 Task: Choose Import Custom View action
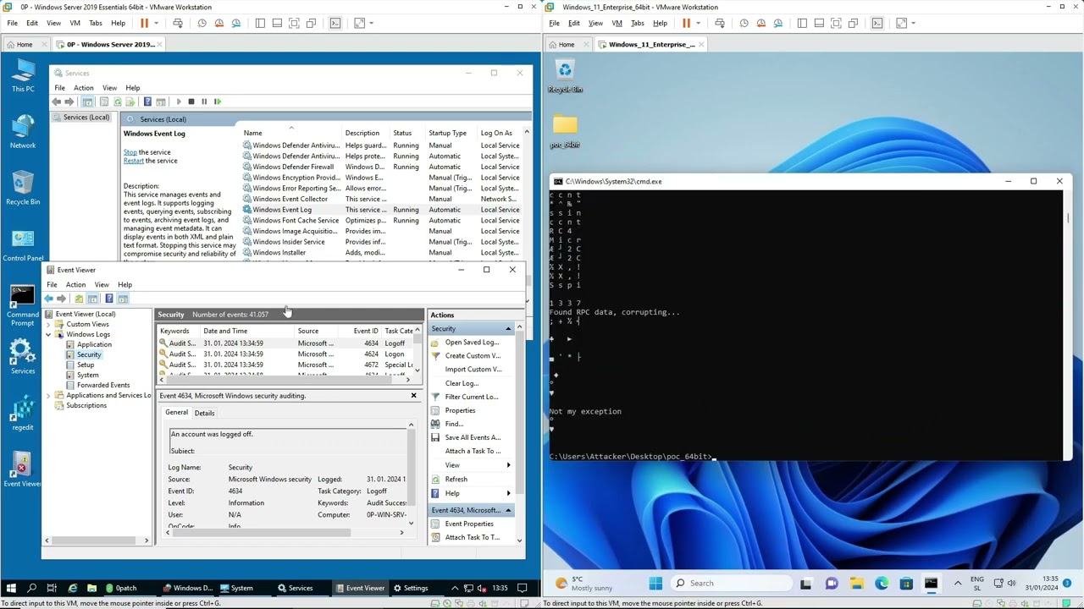[x=473, y=370]
